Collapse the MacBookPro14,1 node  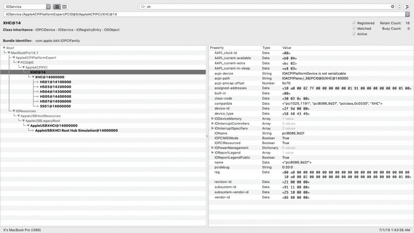click(x=9, y=53)
